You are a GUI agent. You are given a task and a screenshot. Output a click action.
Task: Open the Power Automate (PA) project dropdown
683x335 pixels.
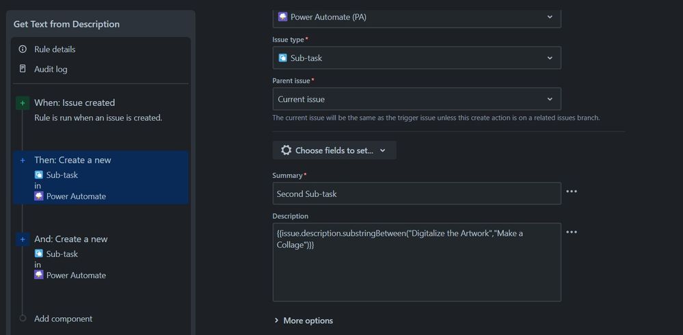coord(417,17)
